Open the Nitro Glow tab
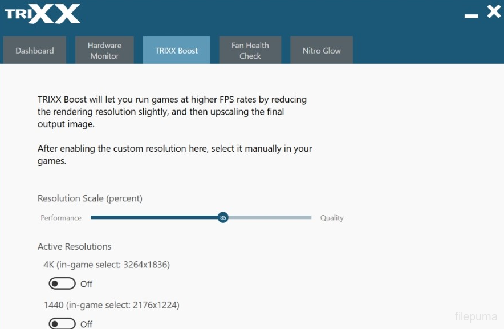This screenshot has height=329, width=504. click(322, 51)
